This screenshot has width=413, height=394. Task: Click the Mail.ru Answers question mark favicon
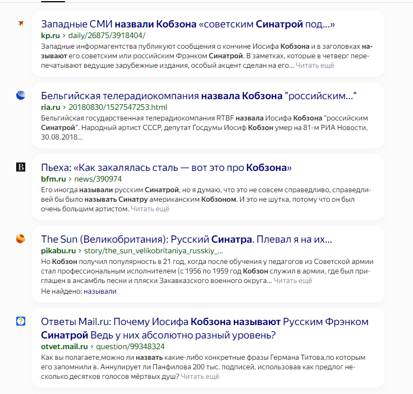point(21,321)
